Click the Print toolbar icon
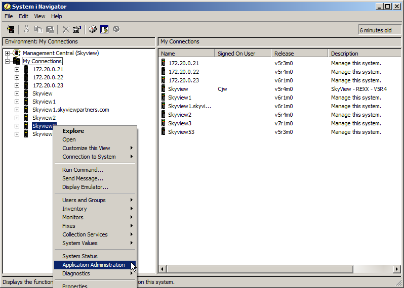The width and height of the screenshot is (404, 288). 93,29
